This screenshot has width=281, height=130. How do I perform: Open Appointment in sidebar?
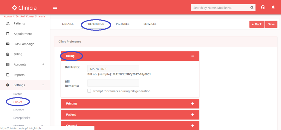23,34
